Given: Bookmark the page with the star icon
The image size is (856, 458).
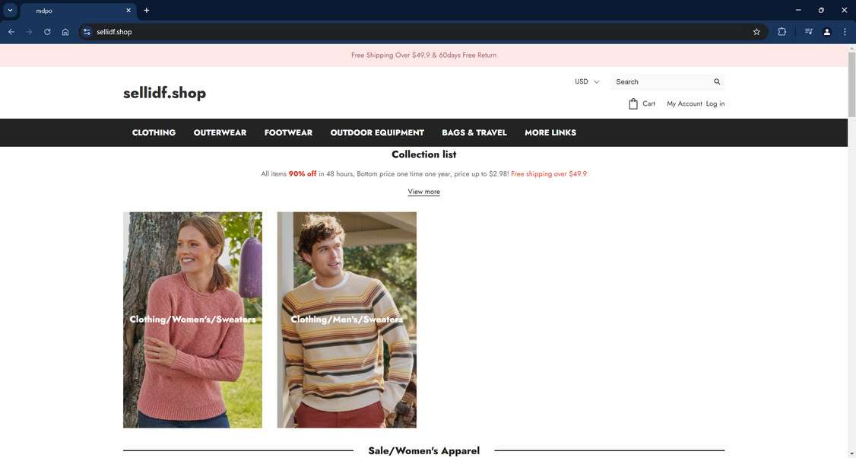Looking at the screenshot, I should click(756, 32).
